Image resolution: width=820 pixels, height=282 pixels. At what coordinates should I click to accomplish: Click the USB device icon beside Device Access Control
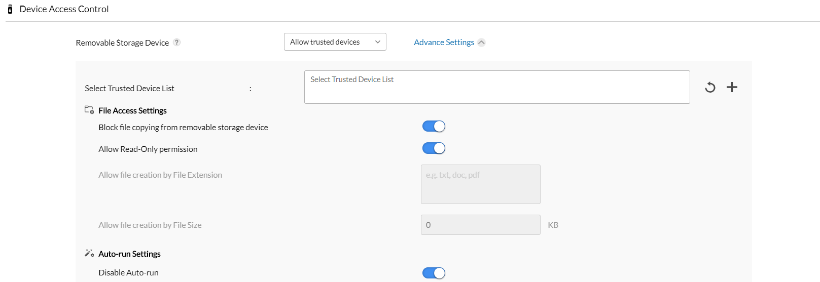pyautogui.click(x=10, y=9)
